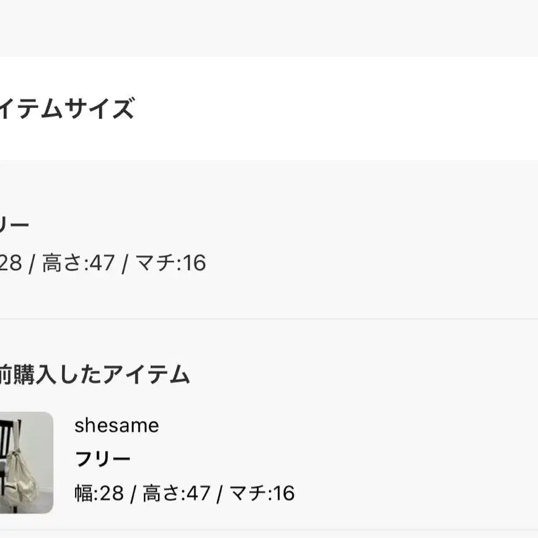Image resolution: width=538 pixels, height=538 pixels.
Task: Select the フリー size row heading
Action: pos(14,225)
